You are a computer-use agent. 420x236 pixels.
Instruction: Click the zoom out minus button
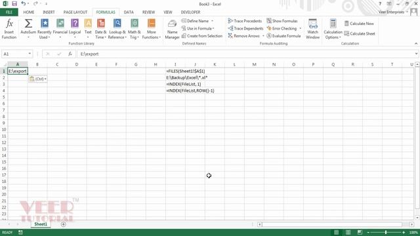click(368, 232)
